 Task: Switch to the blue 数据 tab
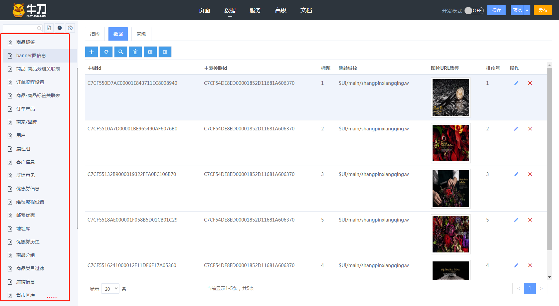(118, 34)
